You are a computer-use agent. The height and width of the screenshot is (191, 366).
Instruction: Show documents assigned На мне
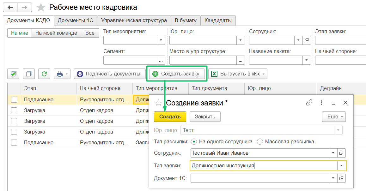tap(20, 33)
